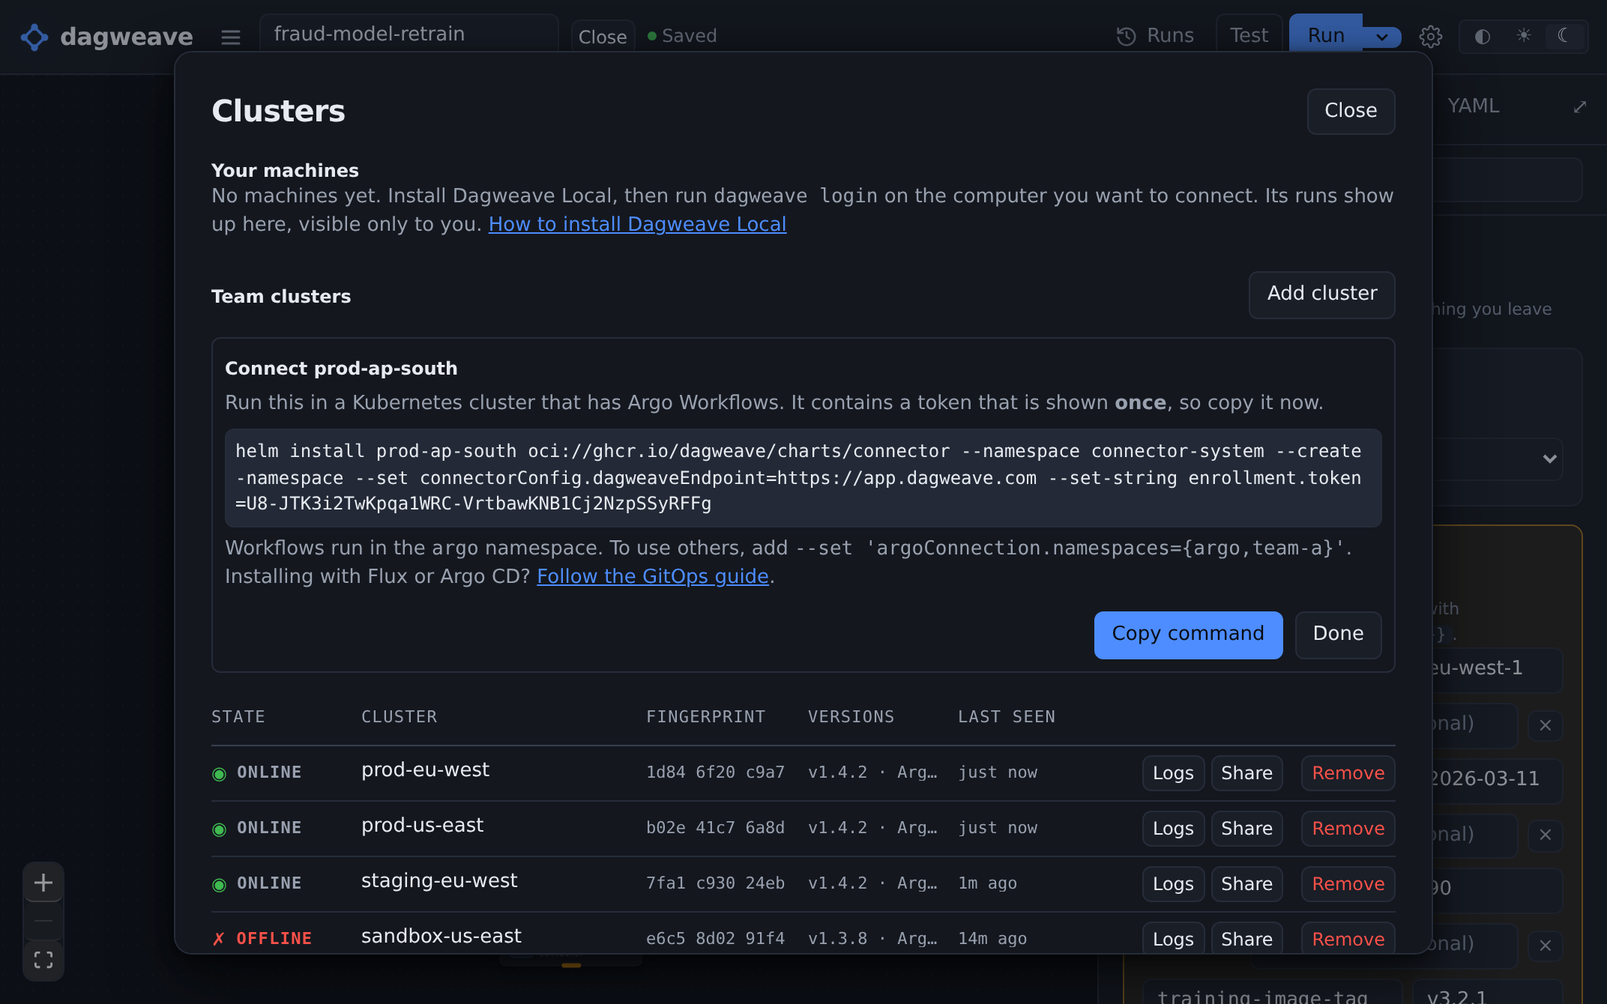Remove the prod-eu-west cluster

click(1348, 773)
